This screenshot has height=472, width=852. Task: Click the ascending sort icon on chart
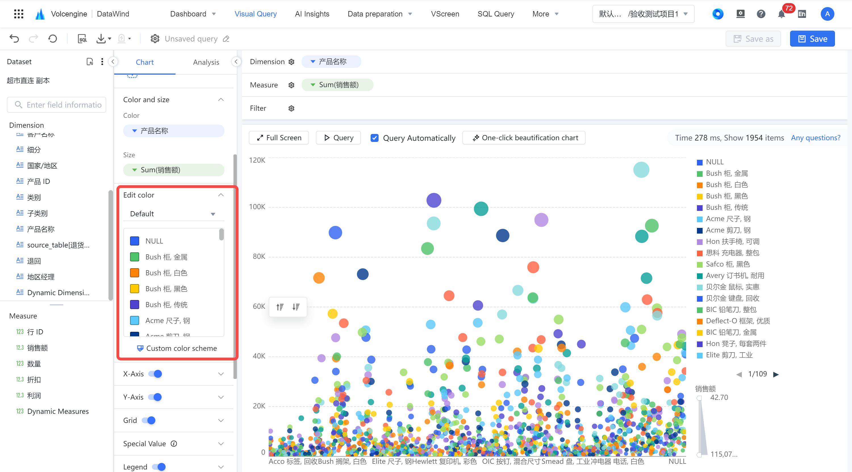pos(280,307)
